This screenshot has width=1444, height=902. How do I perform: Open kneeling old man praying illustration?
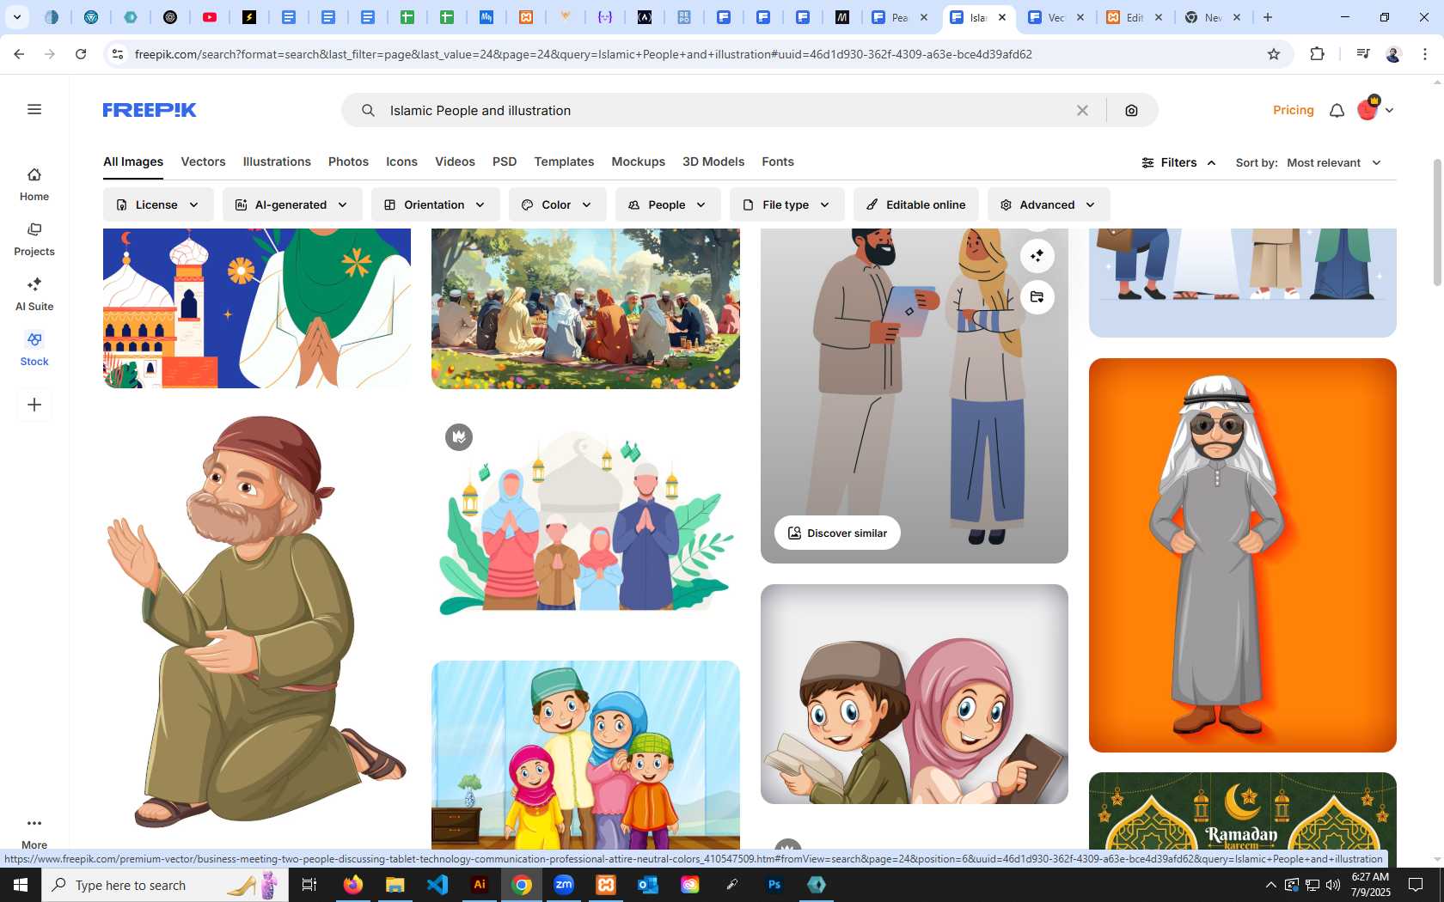pyautogui.click(x=257, y=620)
